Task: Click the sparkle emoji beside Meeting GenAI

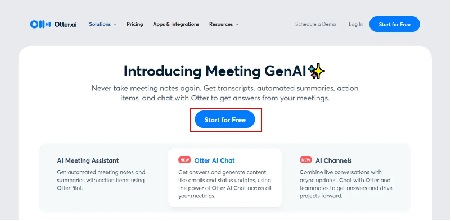Action: (317, 71)
